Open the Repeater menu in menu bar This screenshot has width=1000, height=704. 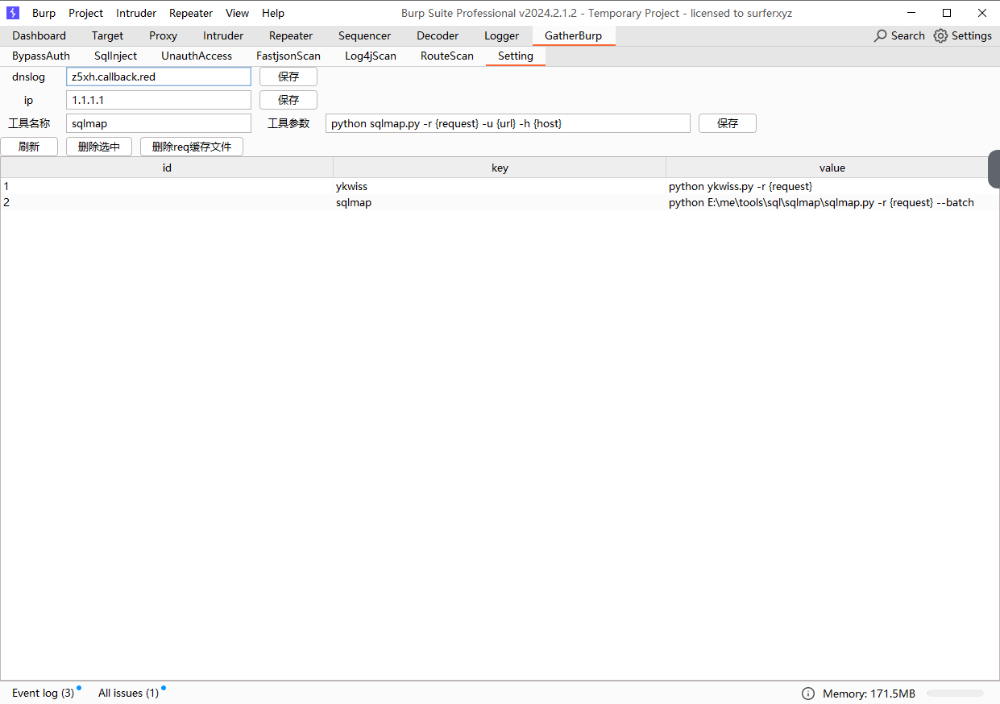coord(191,13)
